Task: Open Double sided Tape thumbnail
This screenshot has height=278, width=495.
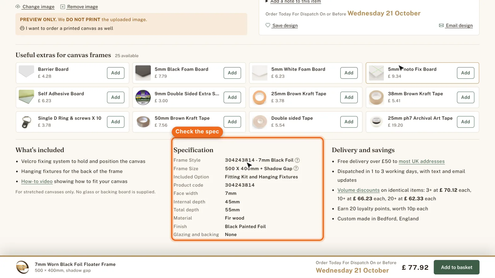Action: click(x=260, y=122)
